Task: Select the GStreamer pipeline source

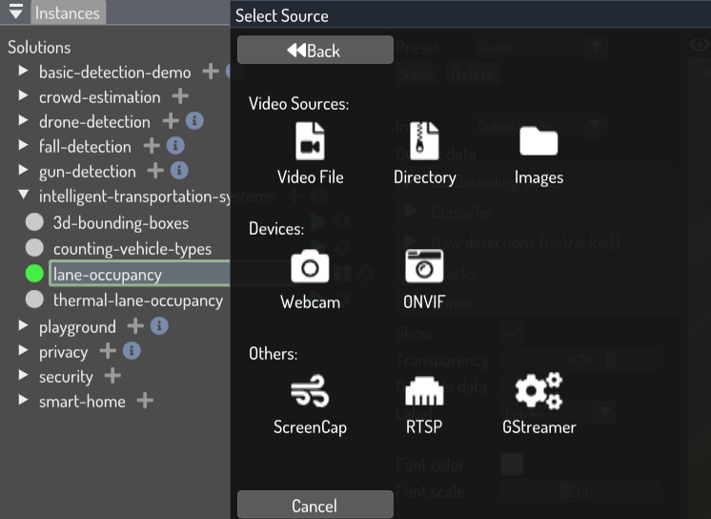Action: pyautogui.click(x=538, y=405)
